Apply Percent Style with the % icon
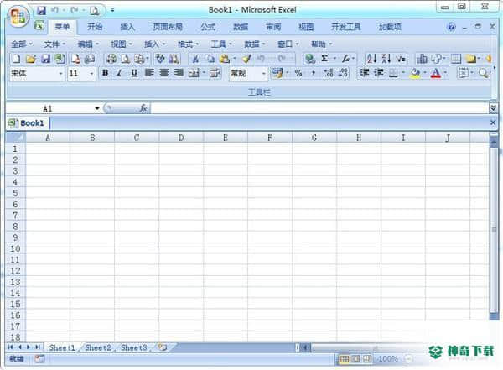 [298, 73]
